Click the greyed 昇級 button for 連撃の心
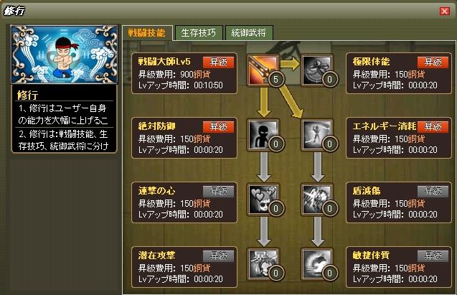This screenshot has height=295, width=457. [218, 192]
